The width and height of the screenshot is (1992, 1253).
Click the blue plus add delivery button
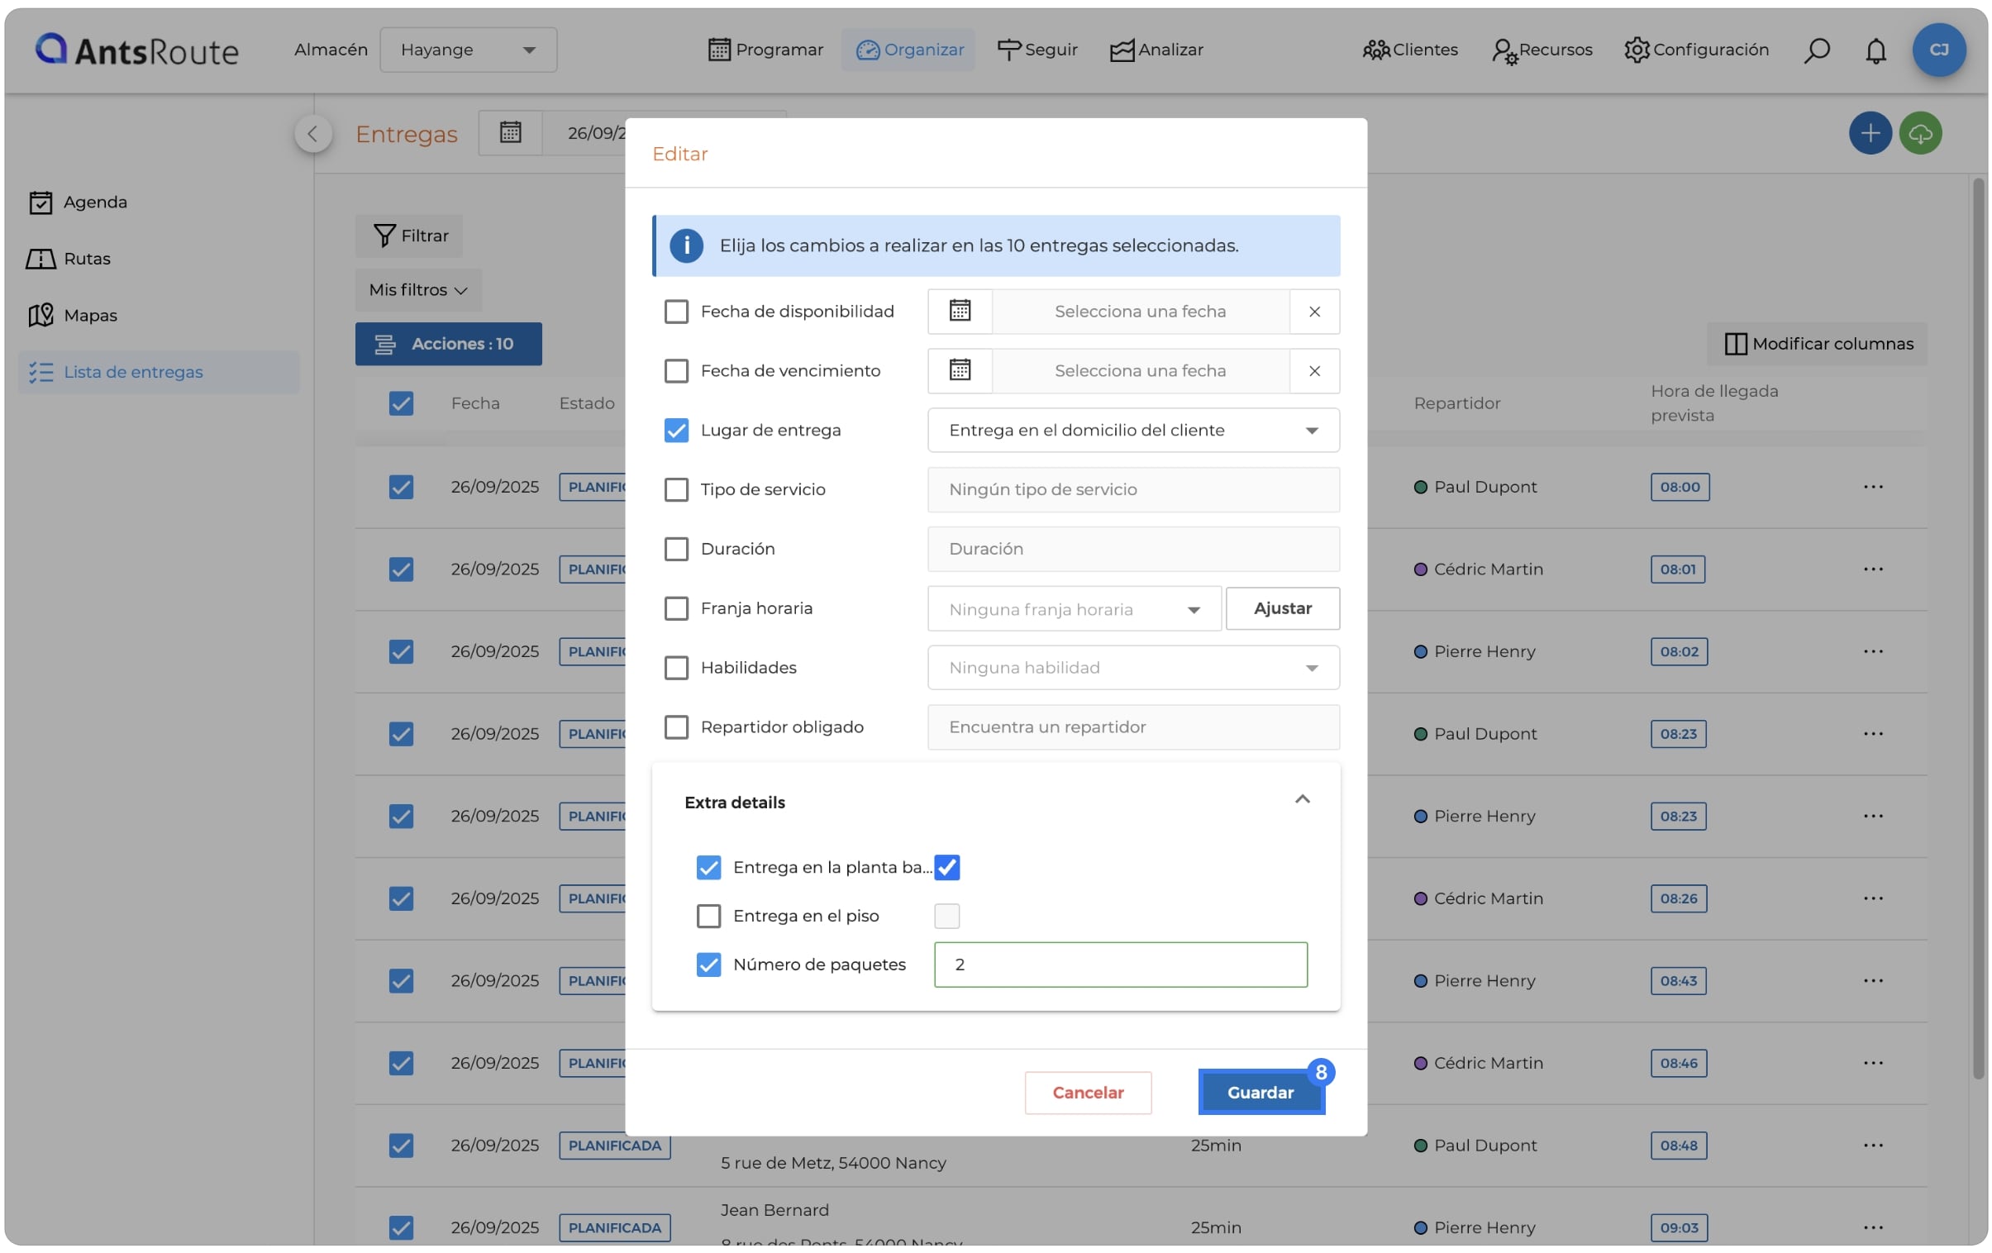coord(1870,133)
